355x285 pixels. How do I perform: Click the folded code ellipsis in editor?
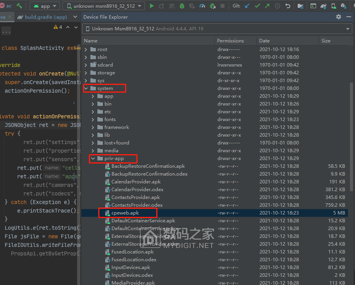[6, 31]
